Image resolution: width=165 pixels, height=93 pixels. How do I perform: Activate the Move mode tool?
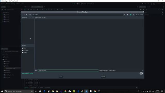[28, 10]
